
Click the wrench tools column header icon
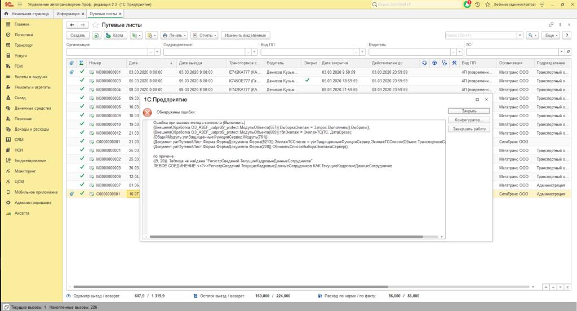click(455, 63)
